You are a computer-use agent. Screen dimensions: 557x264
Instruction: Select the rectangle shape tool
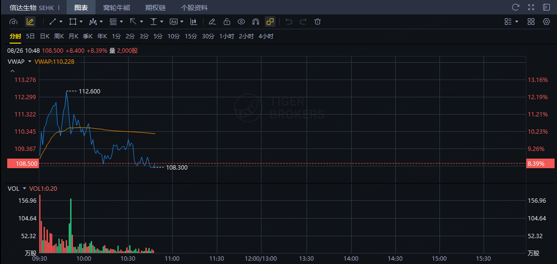[73, 22]
